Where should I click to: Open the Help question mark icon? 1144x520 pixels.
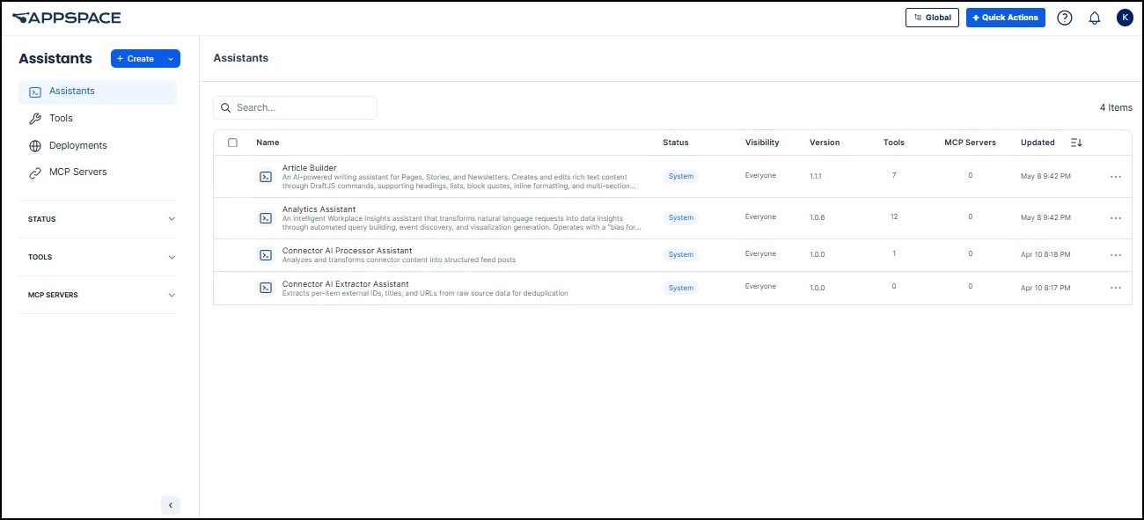[1065, 18]
